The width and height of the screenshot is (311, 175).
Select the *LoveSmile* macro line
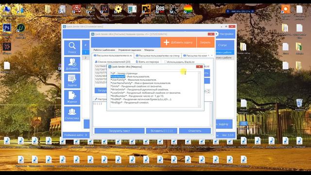146,93
